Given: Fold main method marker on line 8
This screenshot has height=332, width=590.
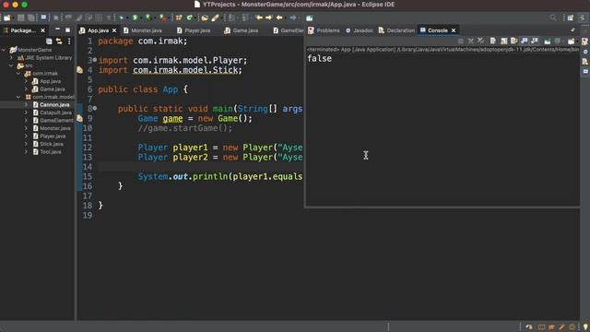Looking at the screenshot, I should click(x=95, y=108).
